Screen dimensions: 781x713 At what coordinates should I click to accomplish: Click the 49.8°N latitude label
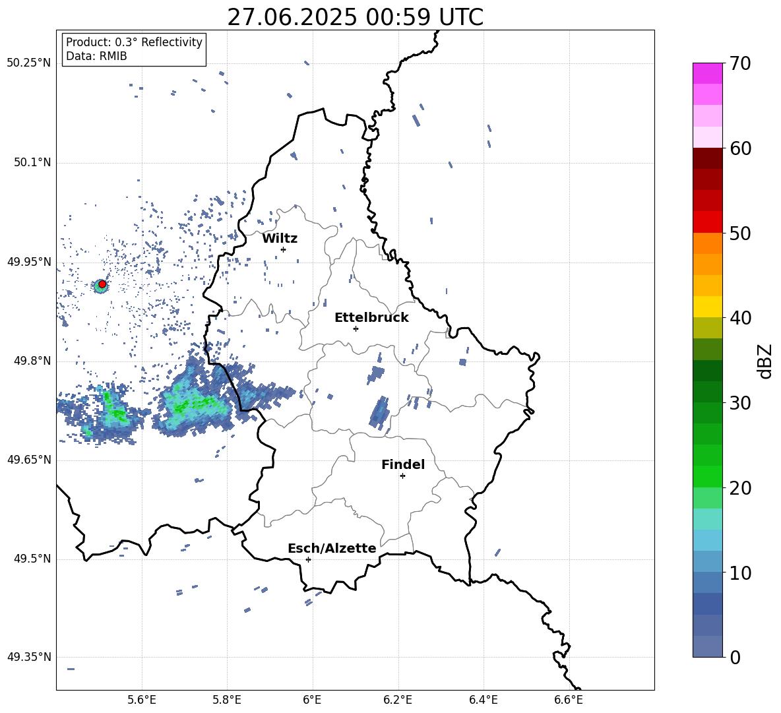32,361
